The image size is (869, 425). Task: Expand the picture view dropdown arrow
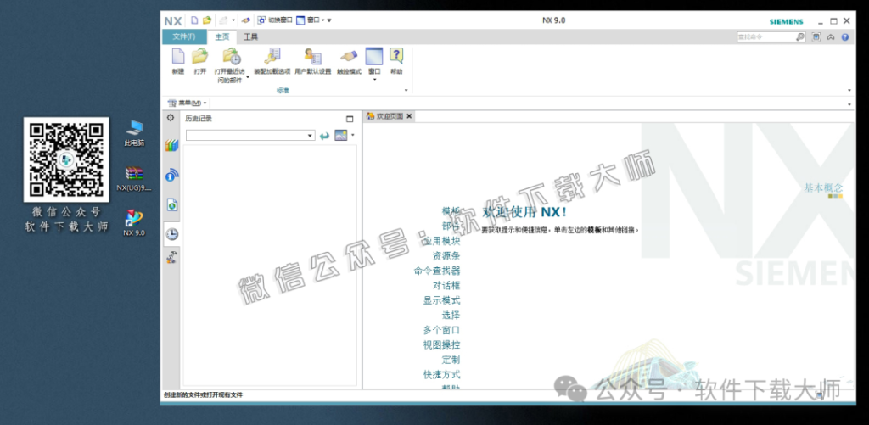coord(352,135)
